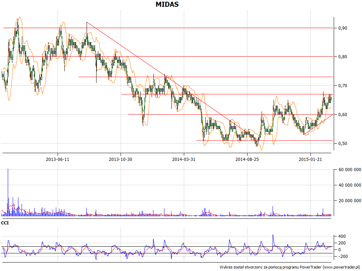Select the 0,70 price axis label

pyautogui.click(x=343, y=86)
